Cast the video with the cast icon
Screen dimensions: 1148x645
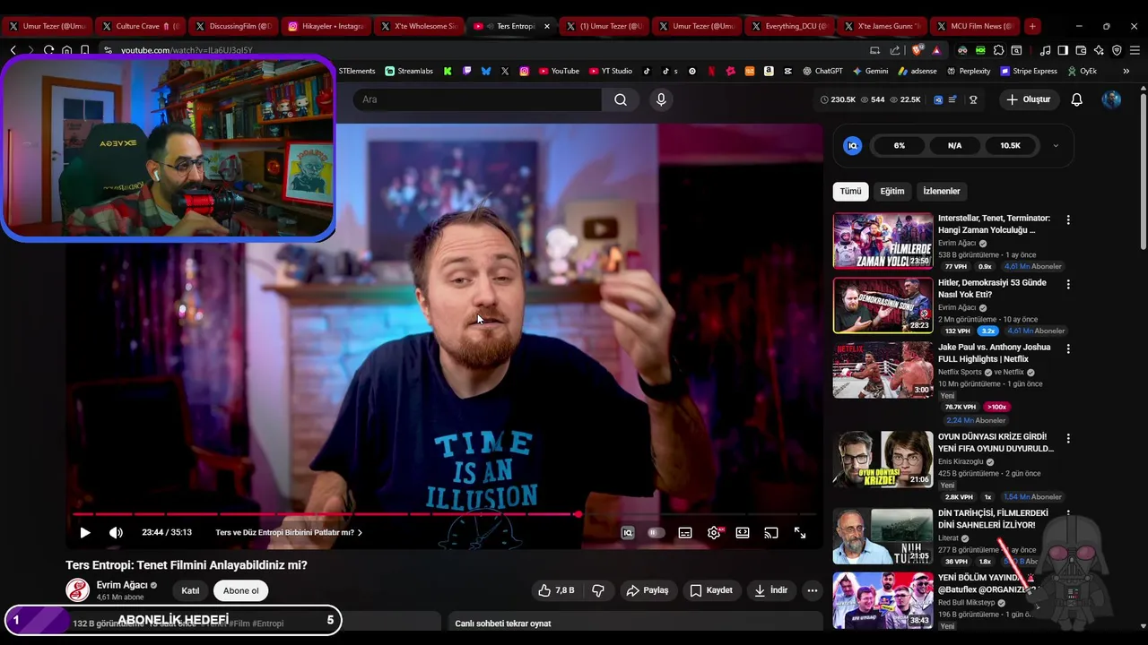point(771,533)
